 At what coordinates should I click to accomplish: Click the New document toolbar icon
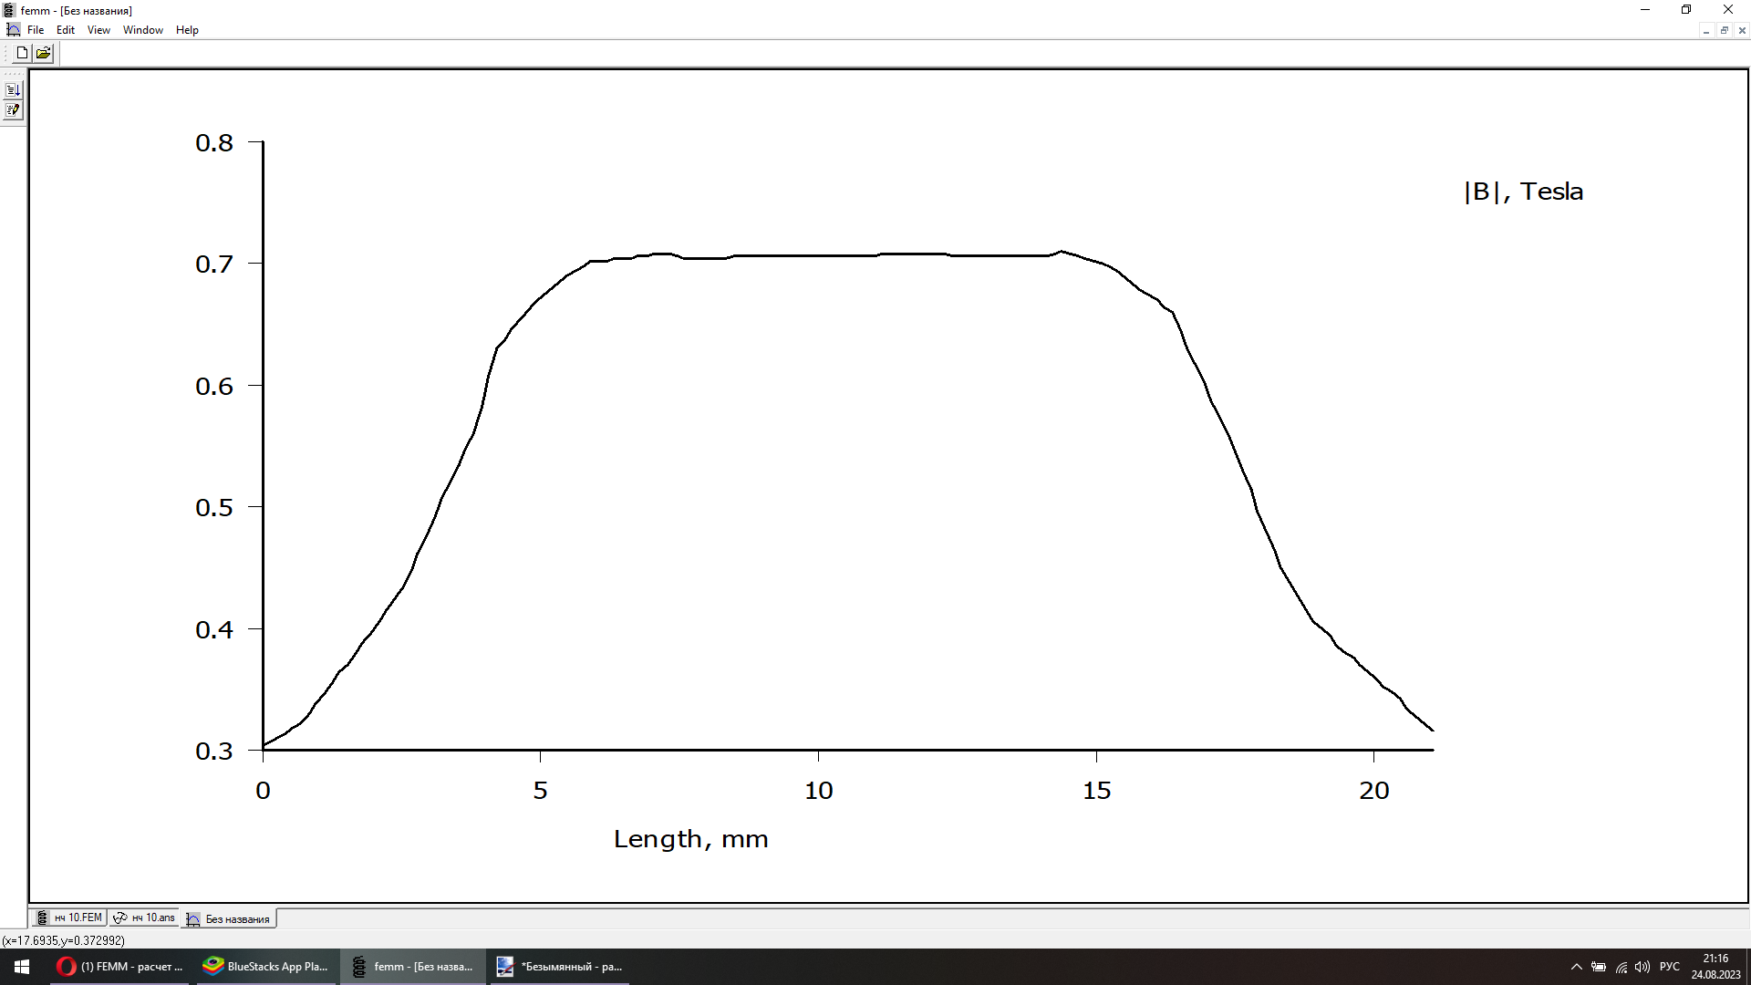[x=22, y=53]
